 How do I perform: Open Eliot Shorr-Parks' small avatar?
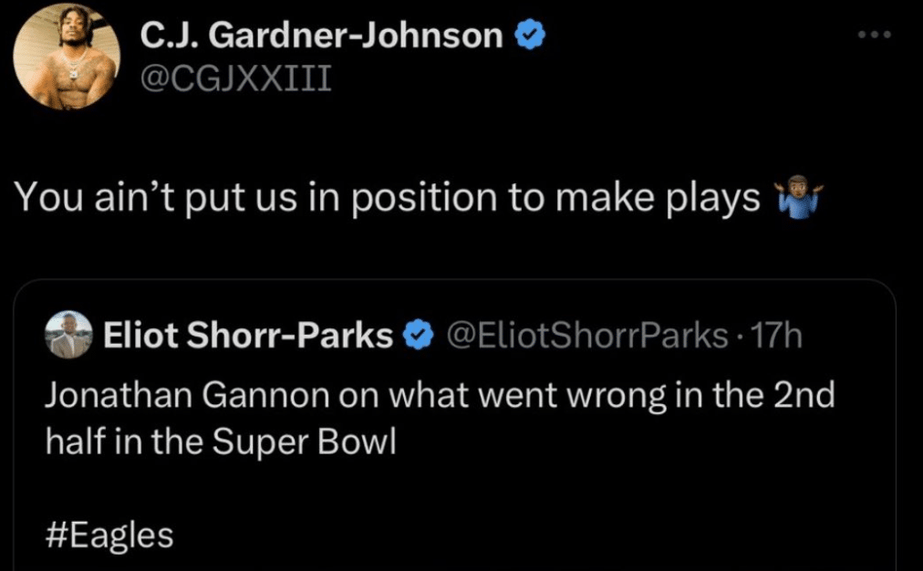point(69,336)
